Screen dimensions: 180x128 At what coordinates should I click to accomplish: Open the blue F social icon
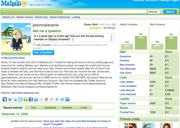click(62, 99)
